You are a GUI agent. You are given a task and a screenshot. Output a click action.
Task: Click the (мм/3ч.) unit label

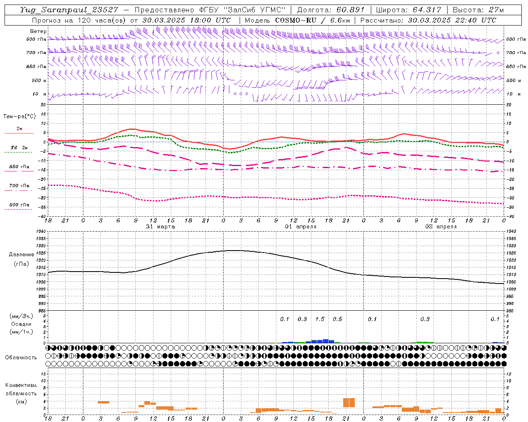point(21,316)
